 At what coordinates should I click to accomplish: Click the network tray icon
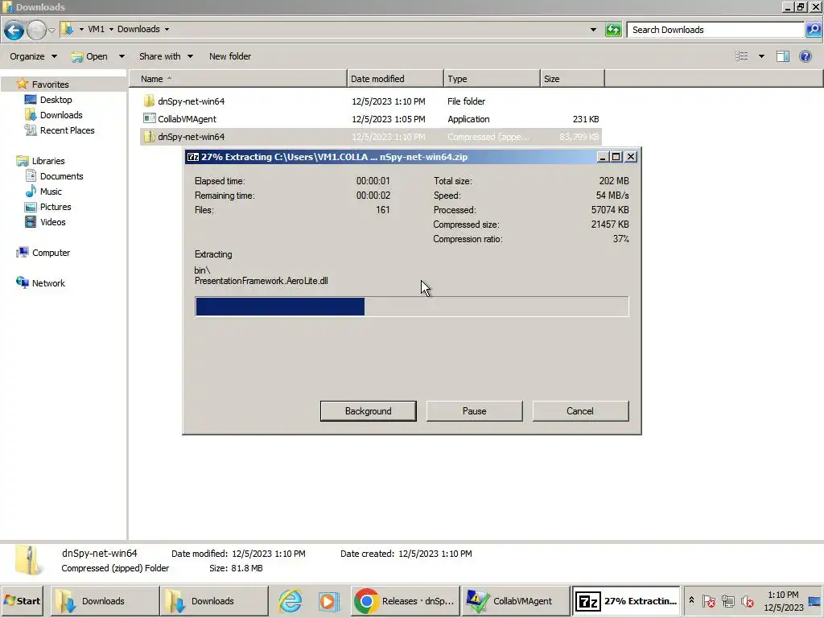[727, 600]
